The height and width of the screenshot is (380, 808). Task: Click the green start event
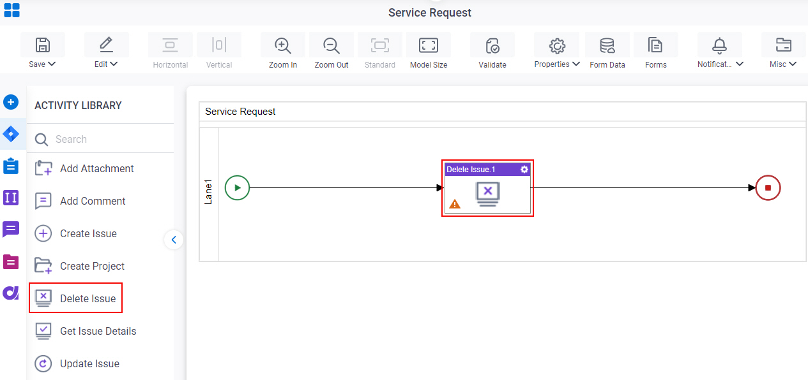tap(238, 188)
